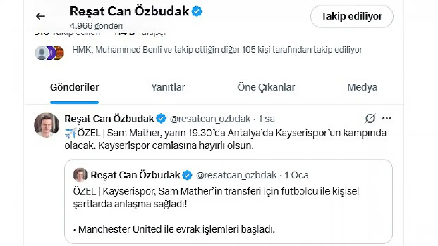Click the verified badge in profile header
Image resolution: width=438 pixels, height=246 pixels.
coord(197,12)
